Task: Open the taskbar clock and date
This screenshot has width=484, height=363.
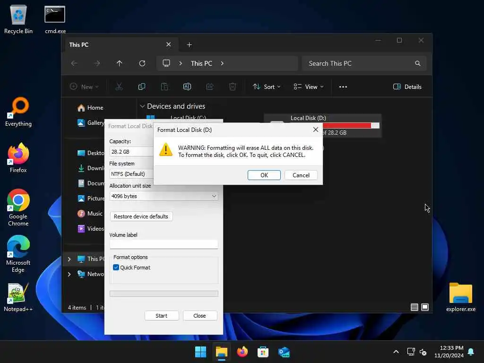Action: 449,352
